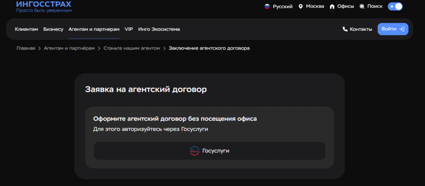Viewport: 425px width, 186px height.
Task: Open the Офисы link
Action: click(346, 6)
